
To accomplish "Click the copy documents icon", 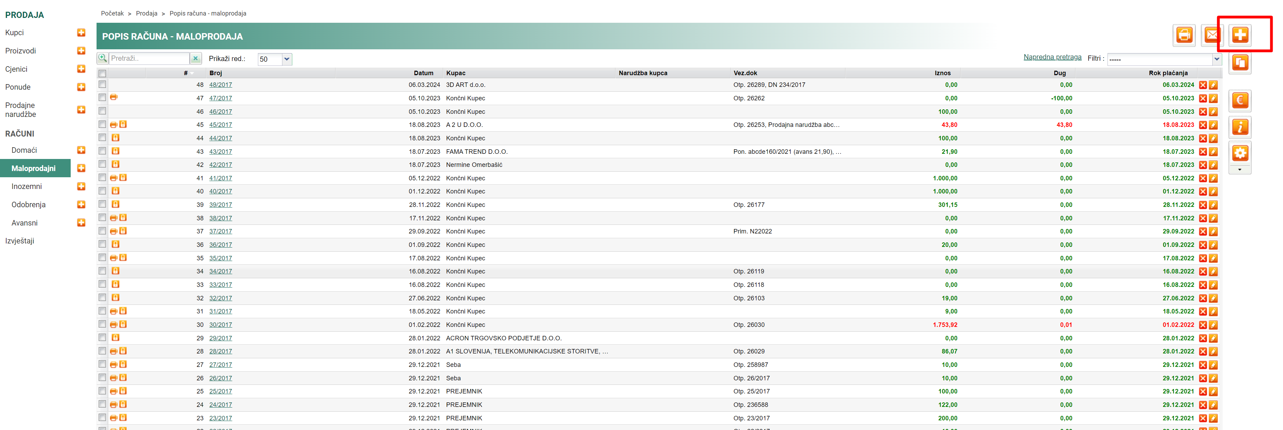I will 1240,63.
